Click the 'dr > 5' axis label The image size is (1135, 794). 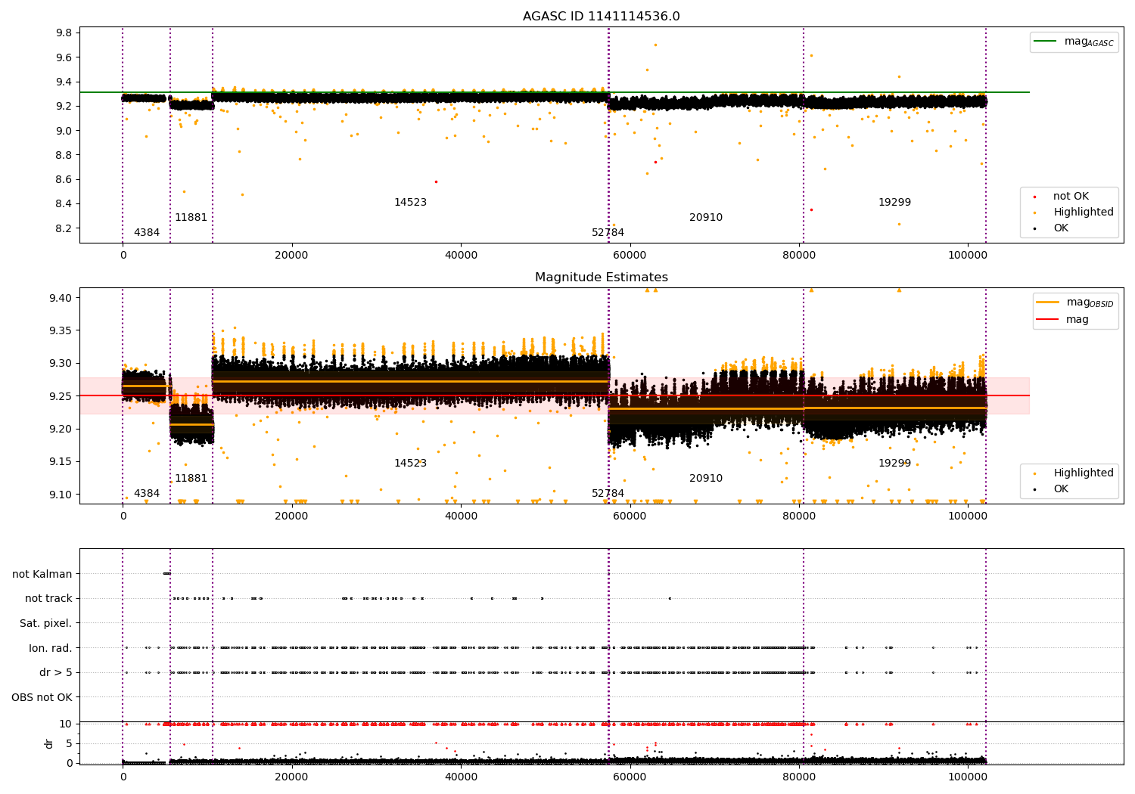tap(56, 673)
